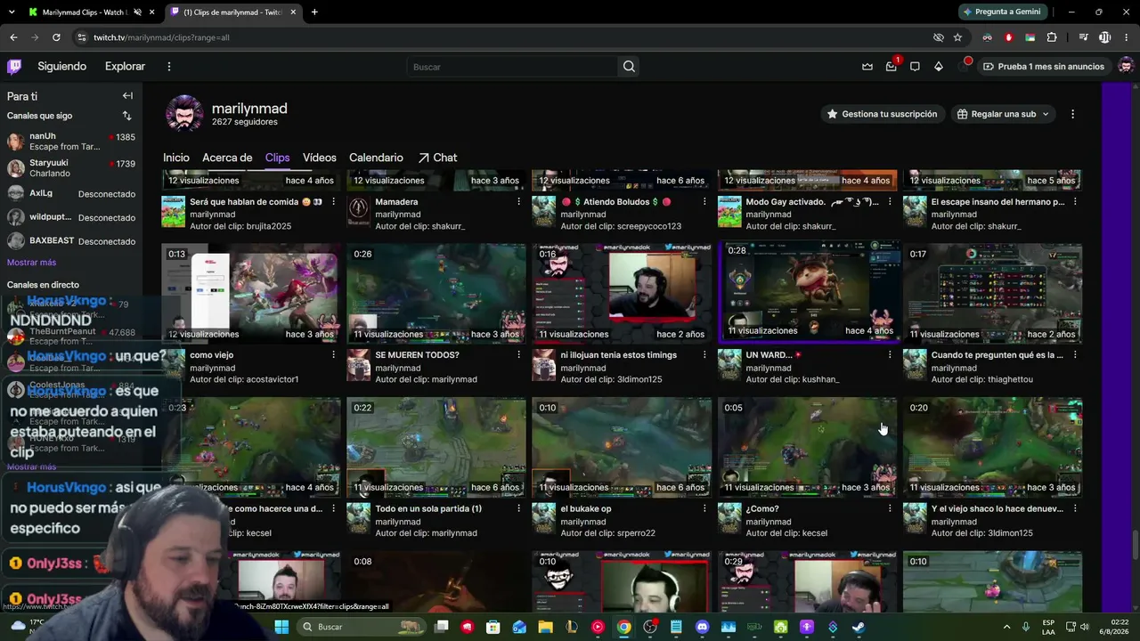
Task: Go back with the browser arrow
Action: [13, 37]
